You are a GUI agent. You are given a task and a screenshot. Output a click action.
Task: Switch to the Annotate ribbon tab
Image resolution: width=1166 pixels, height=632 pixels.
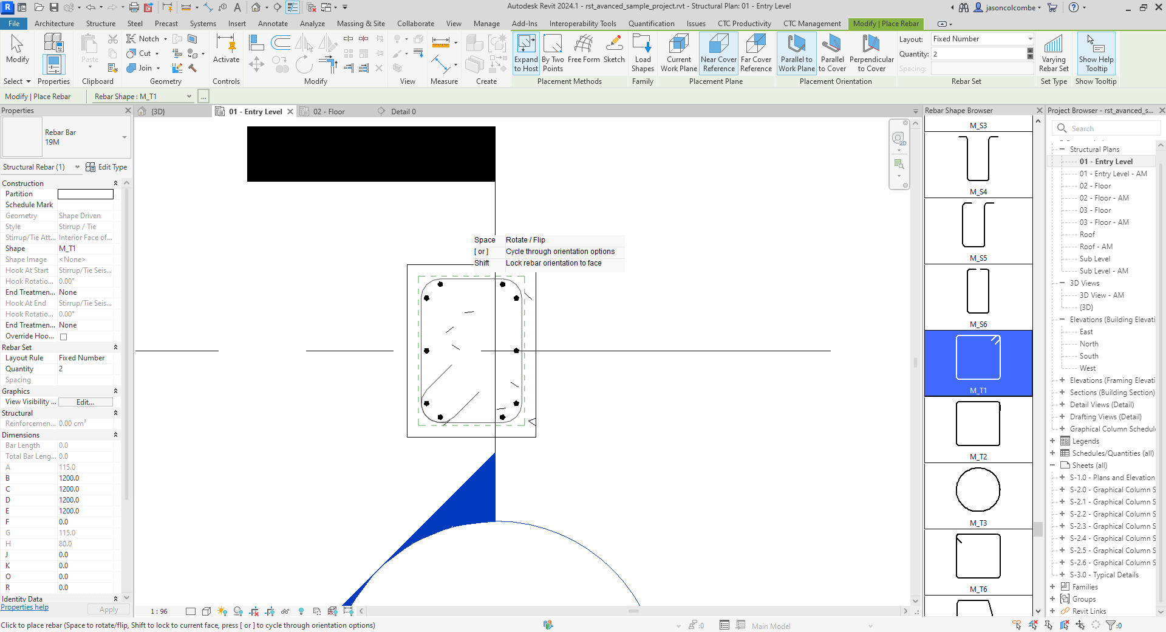coord(273,24)
